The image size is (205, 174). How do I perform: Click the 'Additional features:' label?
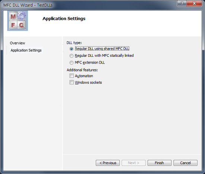82,70
